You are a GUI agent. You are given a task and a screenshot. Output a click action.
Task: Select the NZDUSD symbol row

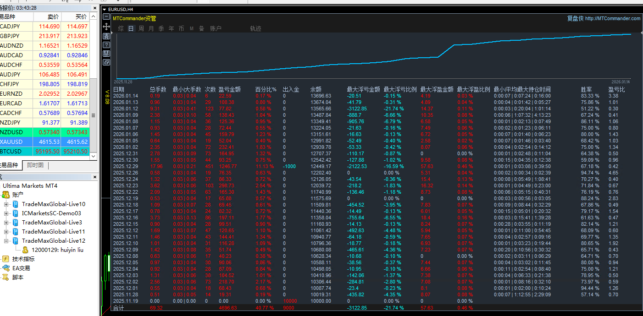pyautogui.click(x=44, y=132)
